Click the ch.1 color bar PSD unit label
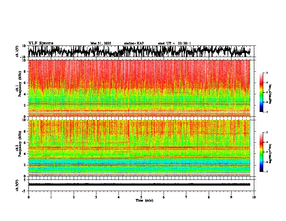Viewport: 286px width, 221px height. pos(270,94)
